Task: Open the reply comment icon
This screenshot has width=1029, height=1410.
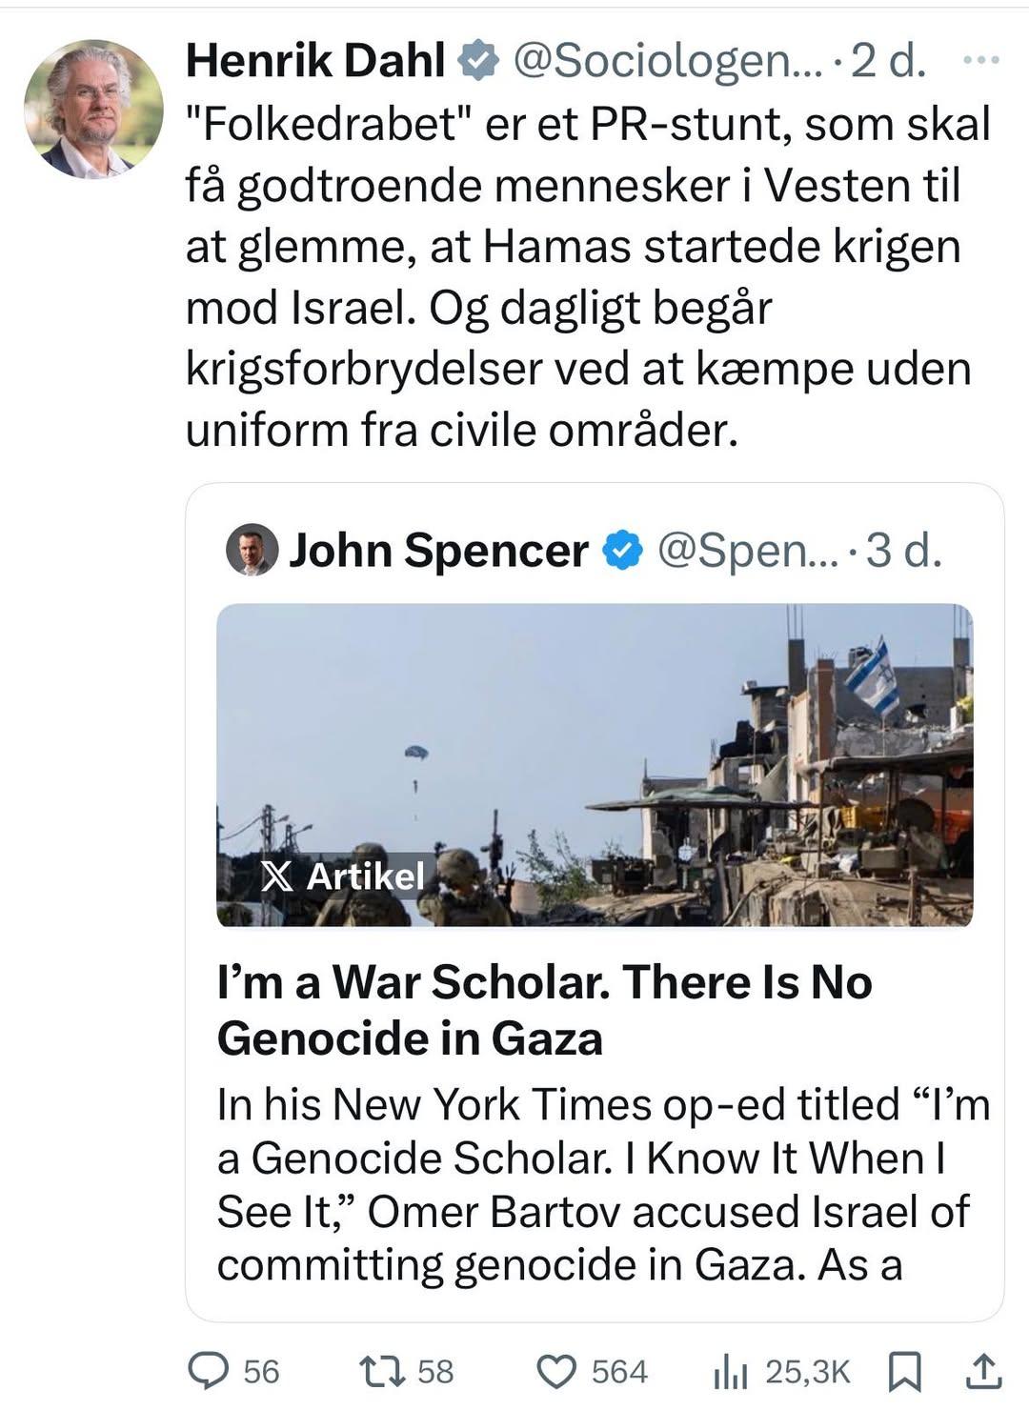Action: point(205,1371)
